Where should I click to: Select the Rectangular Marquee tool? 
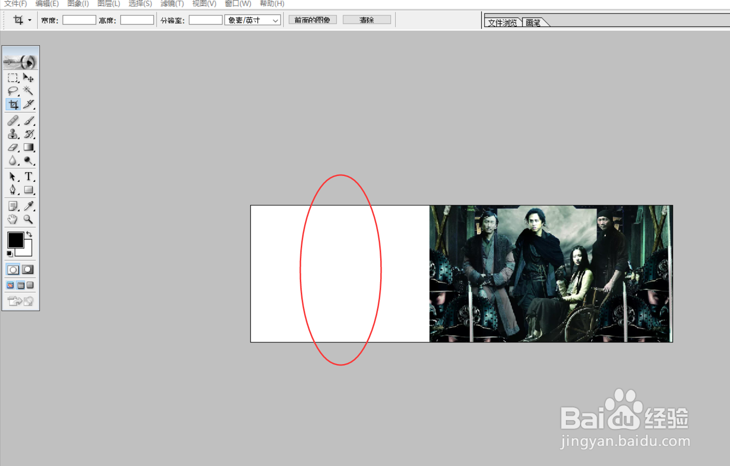(x=13, y=78)
